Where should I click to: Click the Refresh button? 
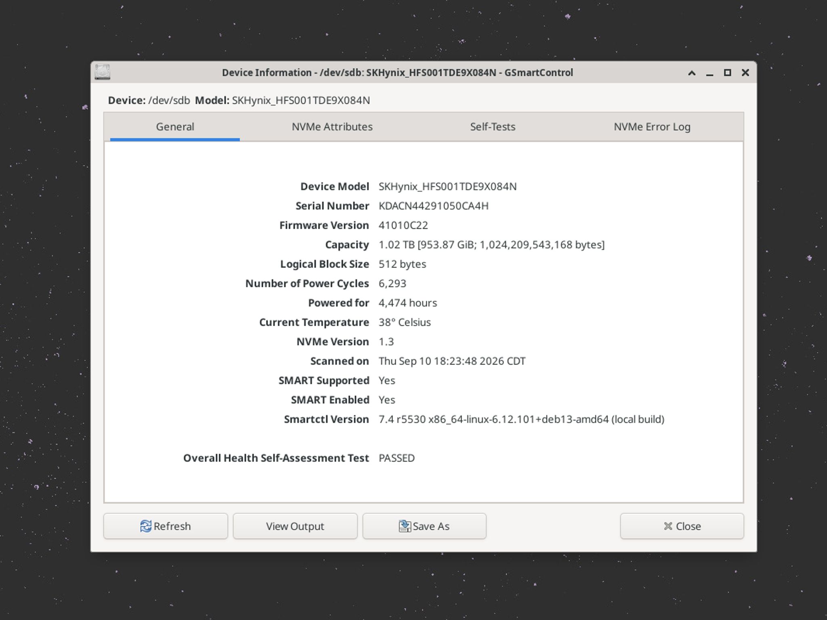(x=166, y=526)
